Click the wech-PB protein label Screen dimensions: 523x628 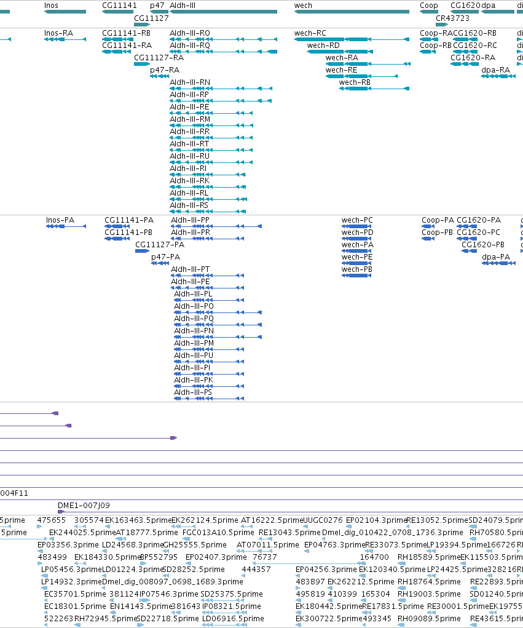(356, 269)
